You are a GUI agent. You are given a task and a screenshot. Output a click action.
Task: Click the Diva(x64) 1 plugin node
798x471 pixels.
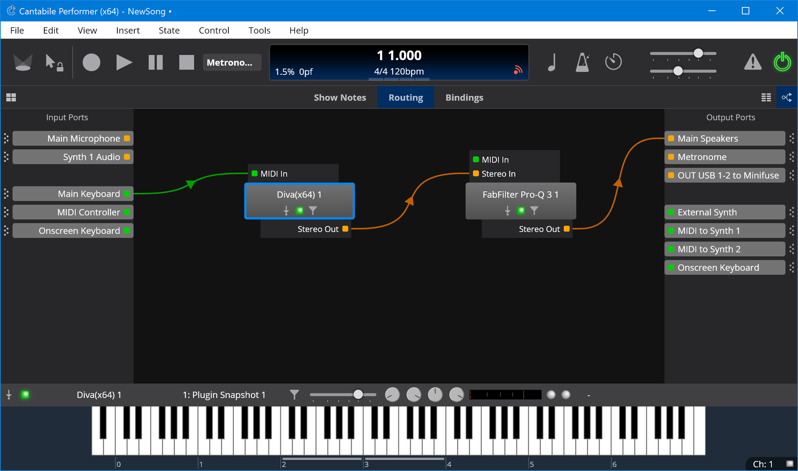coord(299,201)
